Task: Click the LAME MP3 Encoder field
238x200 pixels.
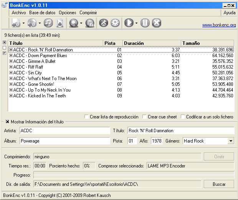Action: (x=190, y=166)
